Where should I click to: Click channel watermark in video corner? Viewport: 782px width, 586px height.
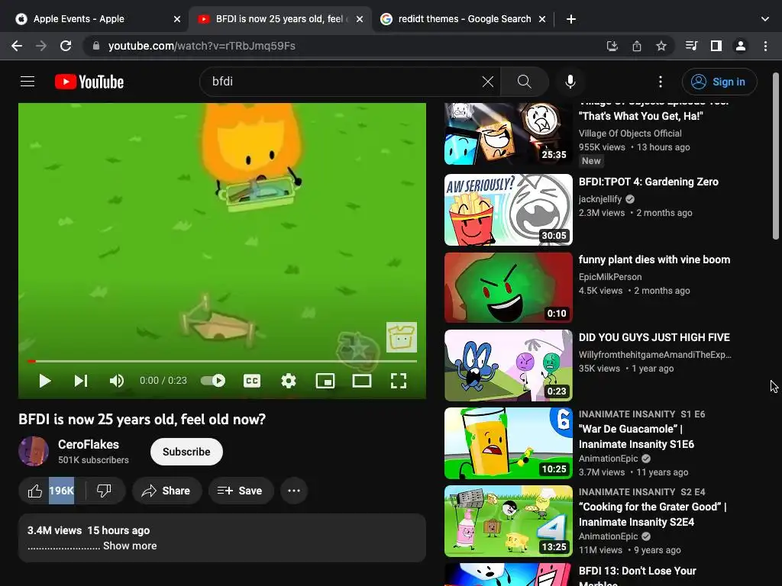402,337
